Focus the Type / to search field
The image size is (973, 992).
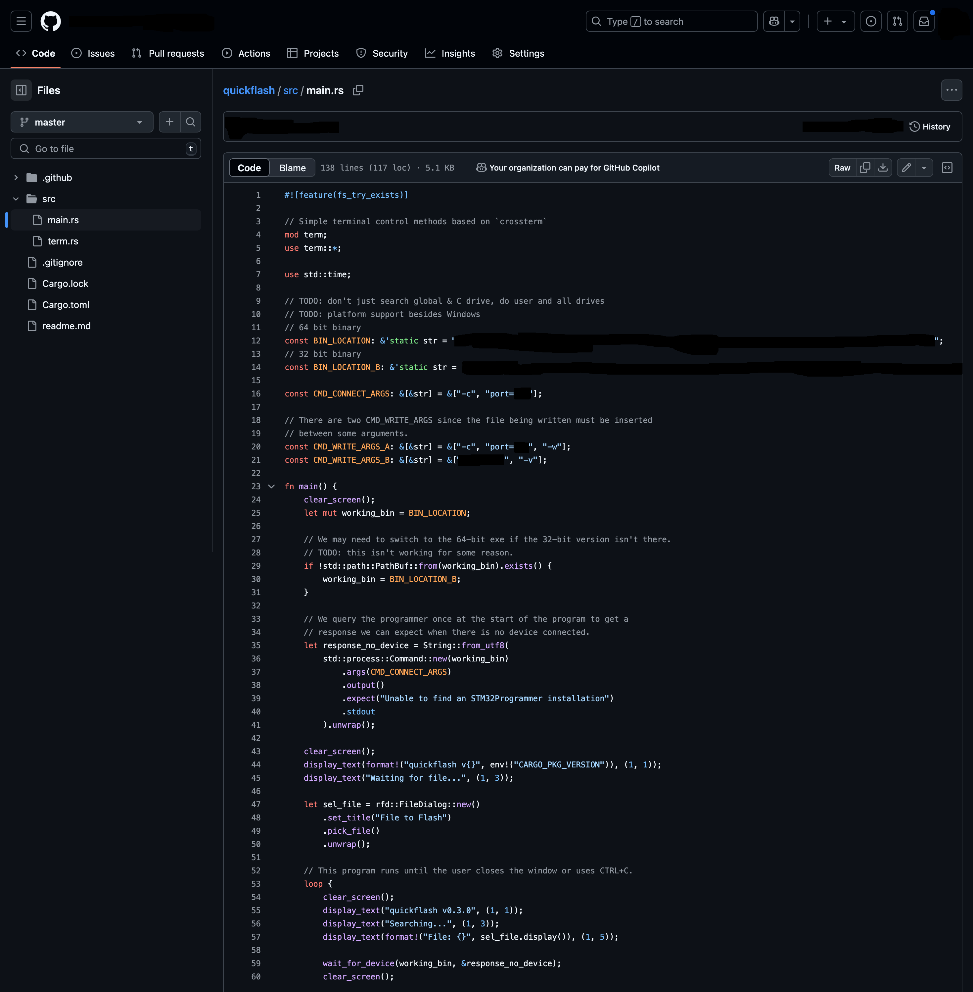[x=671, y=22]
